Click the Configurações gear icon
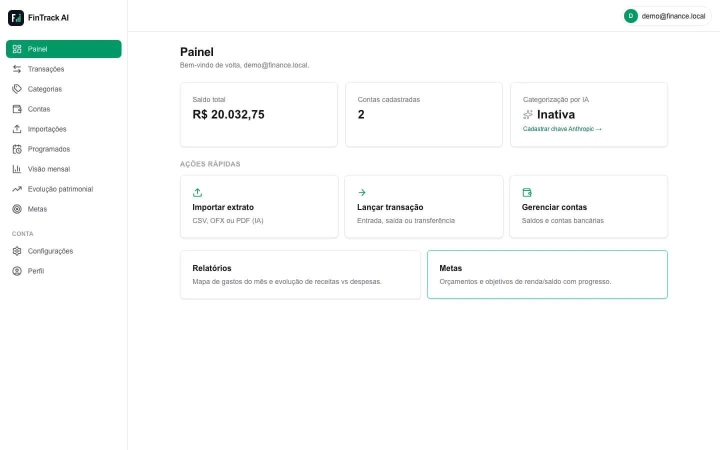Viewport: 720px width, 450px height. [x=17, y=251]
